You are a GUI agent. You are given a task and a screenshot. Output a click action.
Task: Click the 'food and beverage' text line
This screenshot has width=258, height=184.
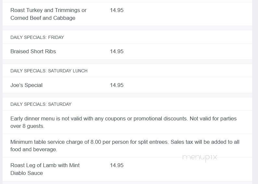coord(34,150)
